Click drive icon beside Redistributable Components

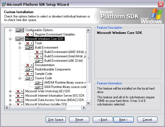click(29, 69)
